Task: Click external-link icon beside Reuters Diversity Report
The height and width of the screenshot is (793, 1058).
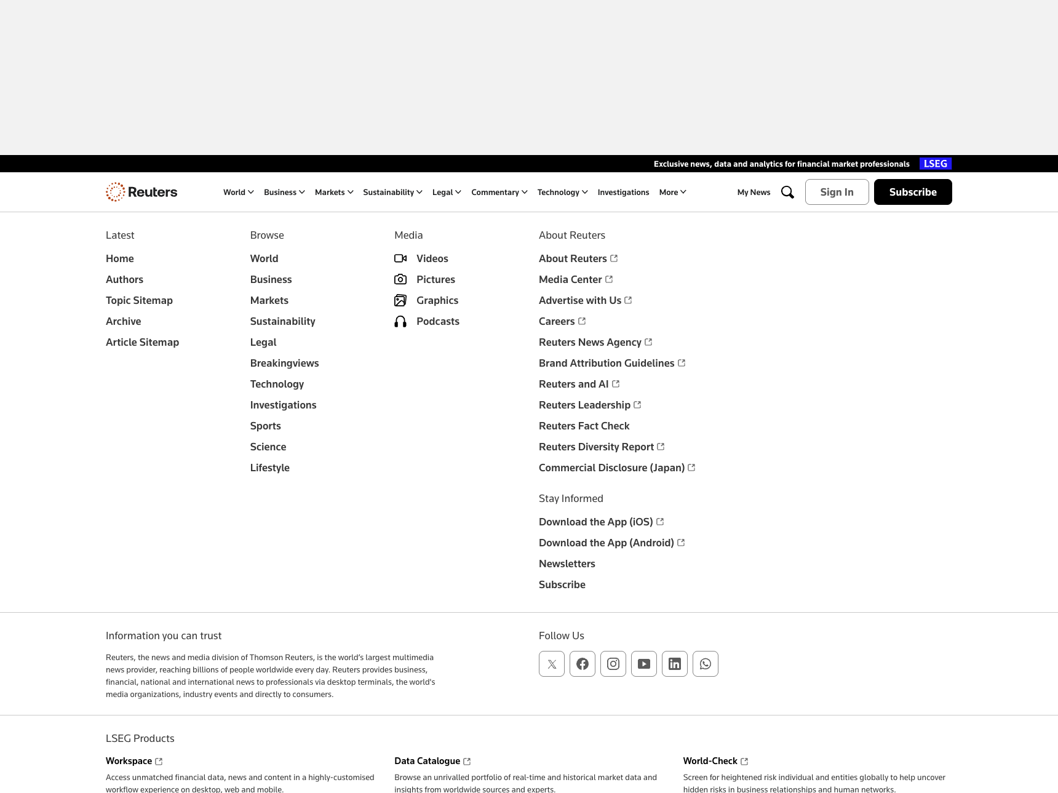Action: 661,447
